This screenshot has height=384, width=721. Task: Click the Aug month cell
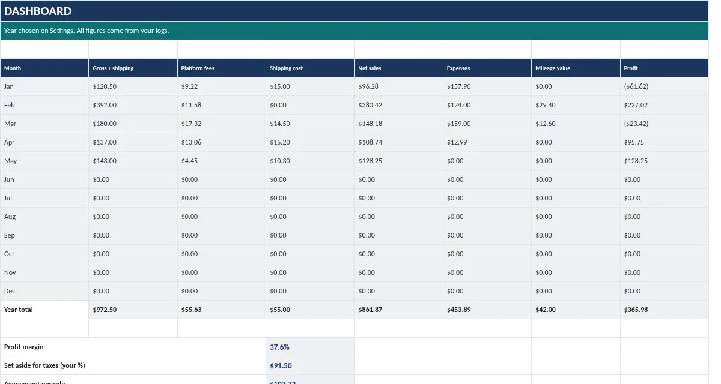coord(44,217)
